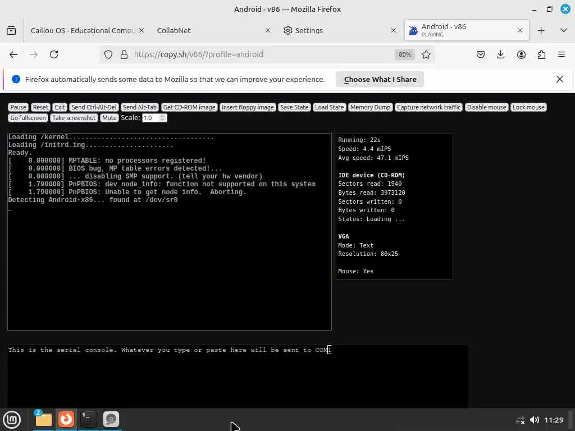
Task: Click into the serial console area
Action: [x=238, y=377]
